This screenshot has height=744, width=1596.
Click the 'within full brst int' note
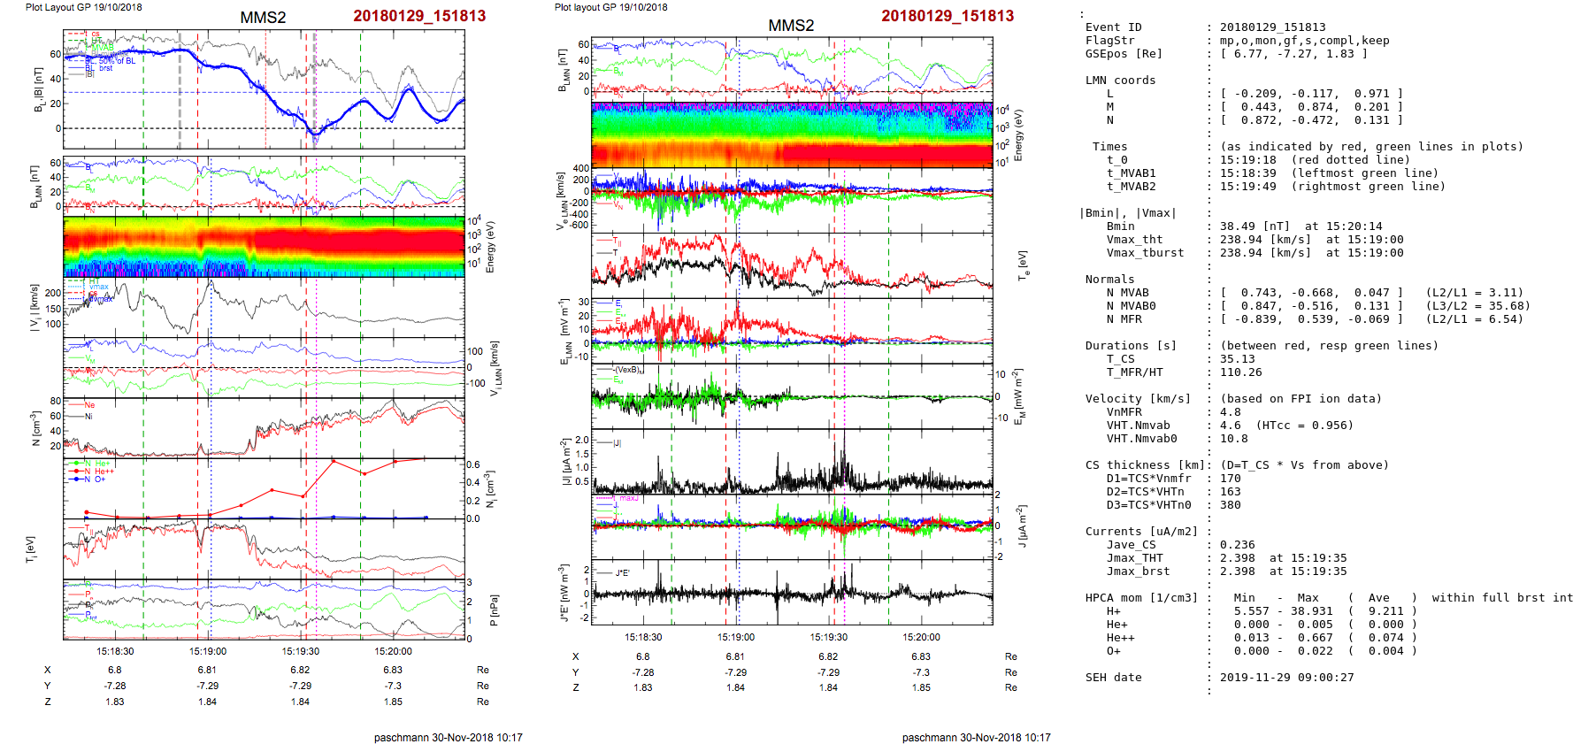[x=1503, y=598]
